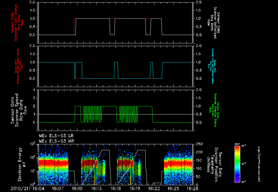Click the 16:10 time axis tick label

(x=77, y=189)
